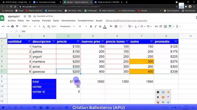Viewport: 197px width, 110px height.
Task: Open the Insertar menu
Action: tap(36, 20)
